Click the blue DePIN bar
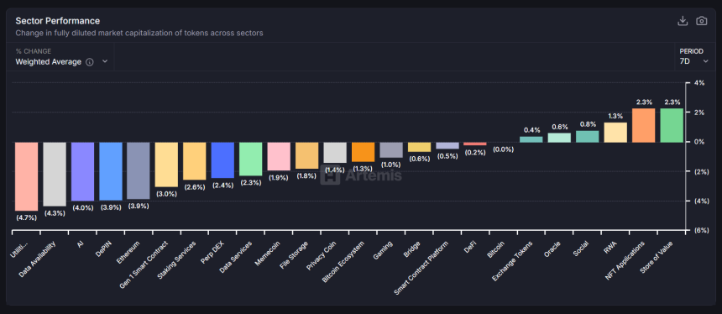The image size is (722, 314). [x=111, y=171]
